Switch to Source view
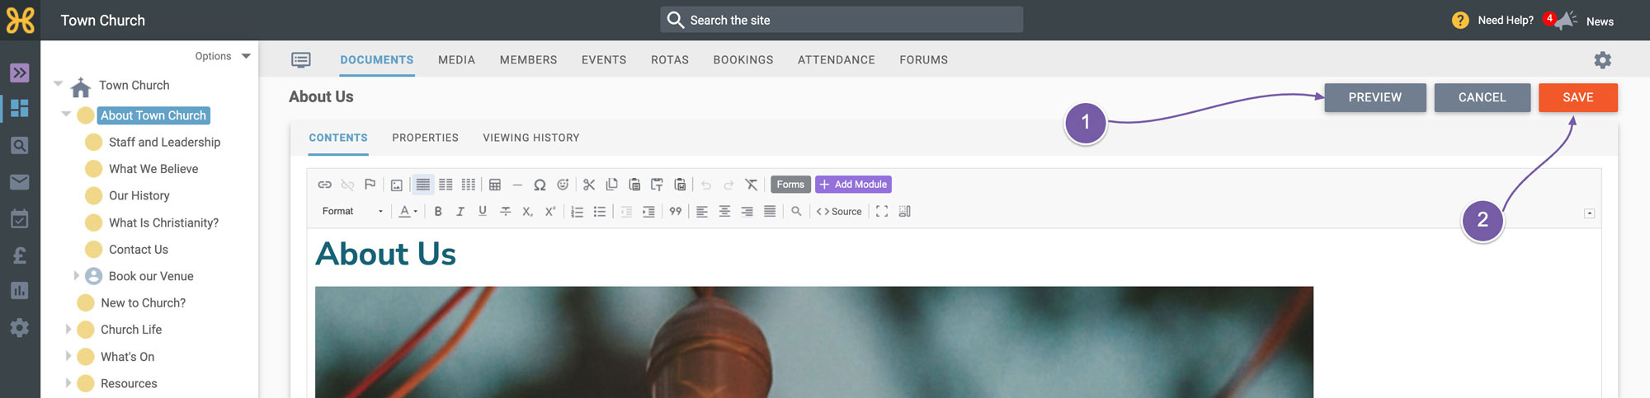This screenshot has width=1650, height=398. (x=839, y=212)
